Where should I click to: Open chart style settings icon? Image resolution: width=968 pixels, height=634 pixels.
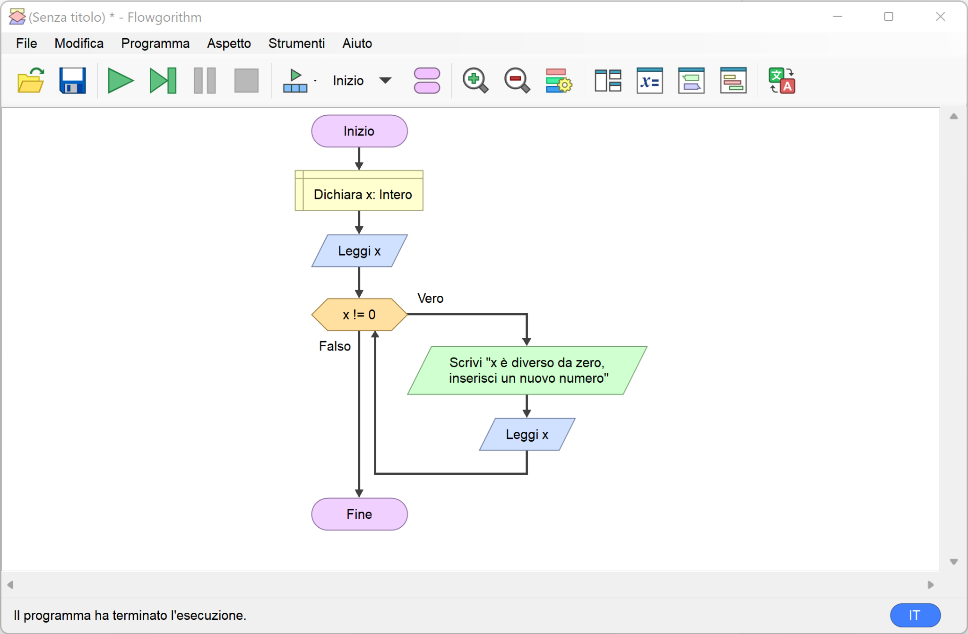pyautogui.click(x=558, y=81)
